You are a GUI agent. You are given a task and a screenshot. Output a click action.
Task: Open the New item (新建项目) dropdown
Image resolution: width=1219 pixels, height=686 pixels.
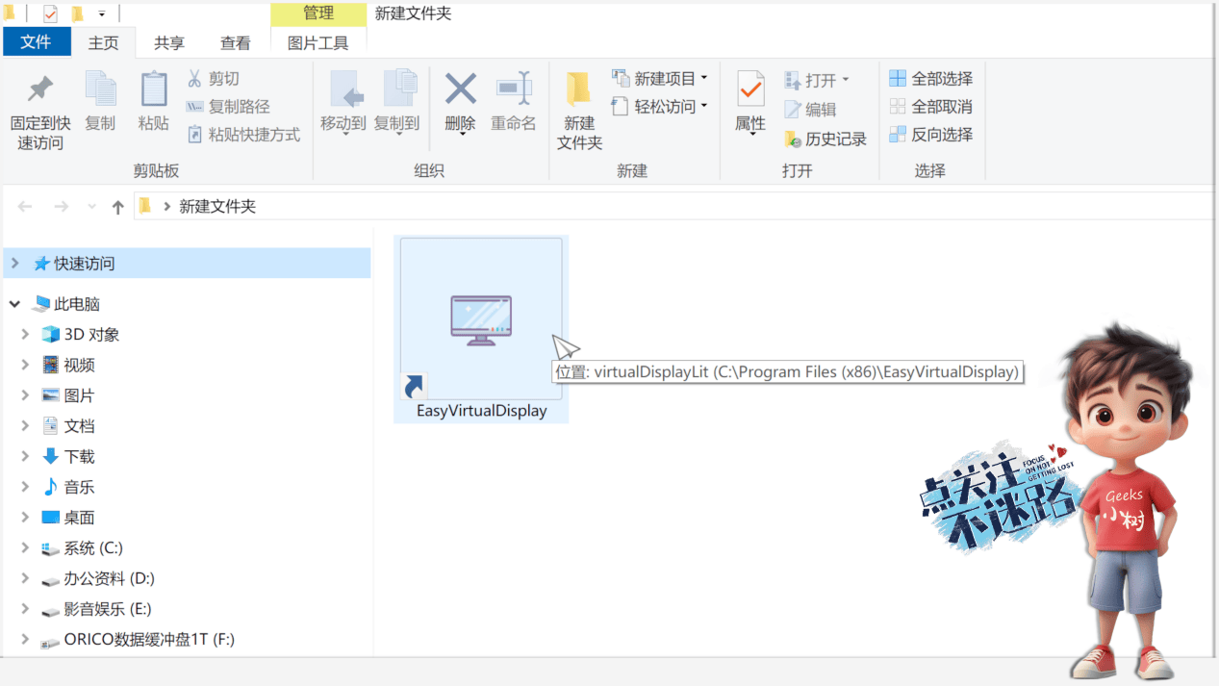(x=660, y=79)
